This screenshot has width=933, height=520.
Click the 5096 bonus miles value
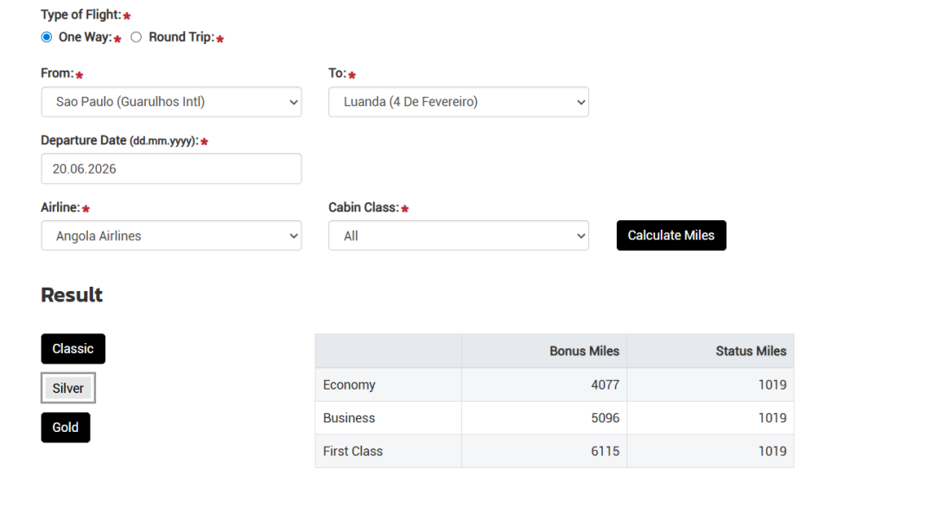(x=605, y=418)
